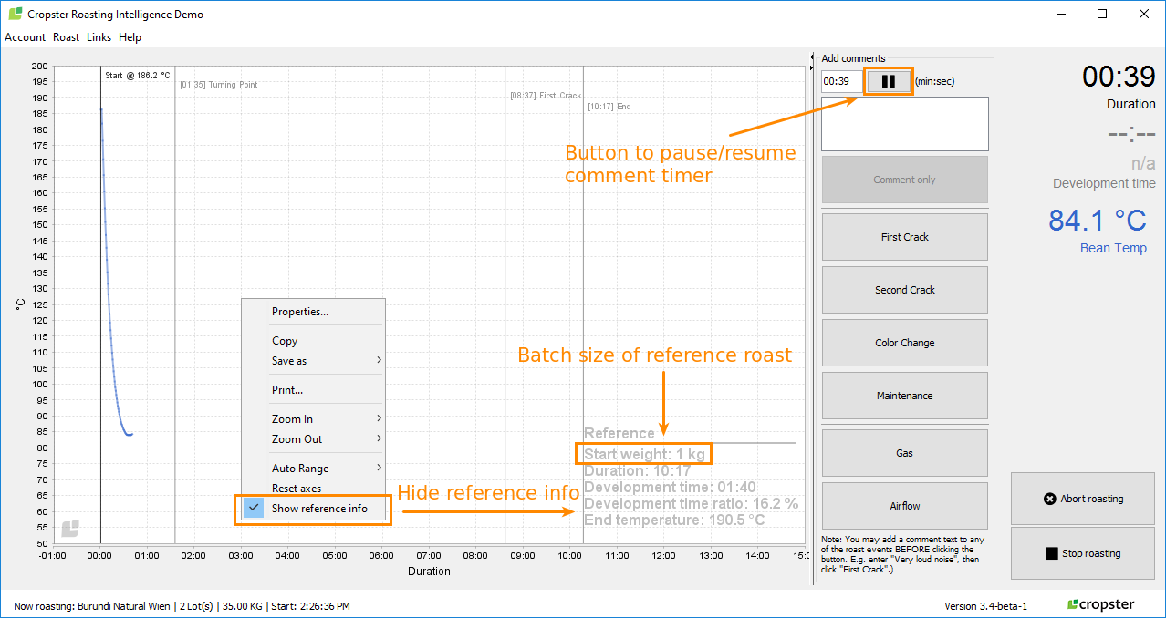This screenshot has height=618, width=1166.
Task: Expand the Zoom In submenu
Action: (x=313, y=419)
